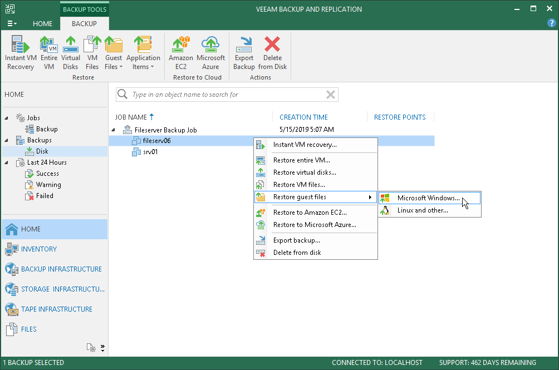Select Microsoft Windows submenu option
The width and height of the screenshot is (559, 370).
[430, 198]
